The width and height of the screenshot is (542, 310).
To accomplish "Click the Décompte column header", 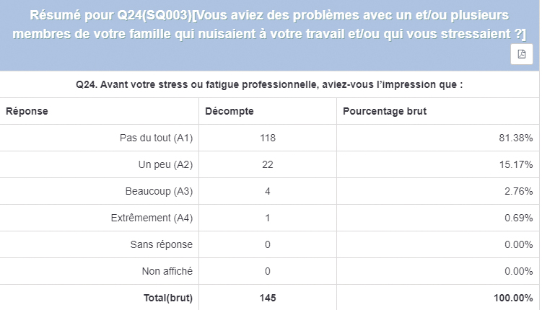I will (x=228, y=111).
